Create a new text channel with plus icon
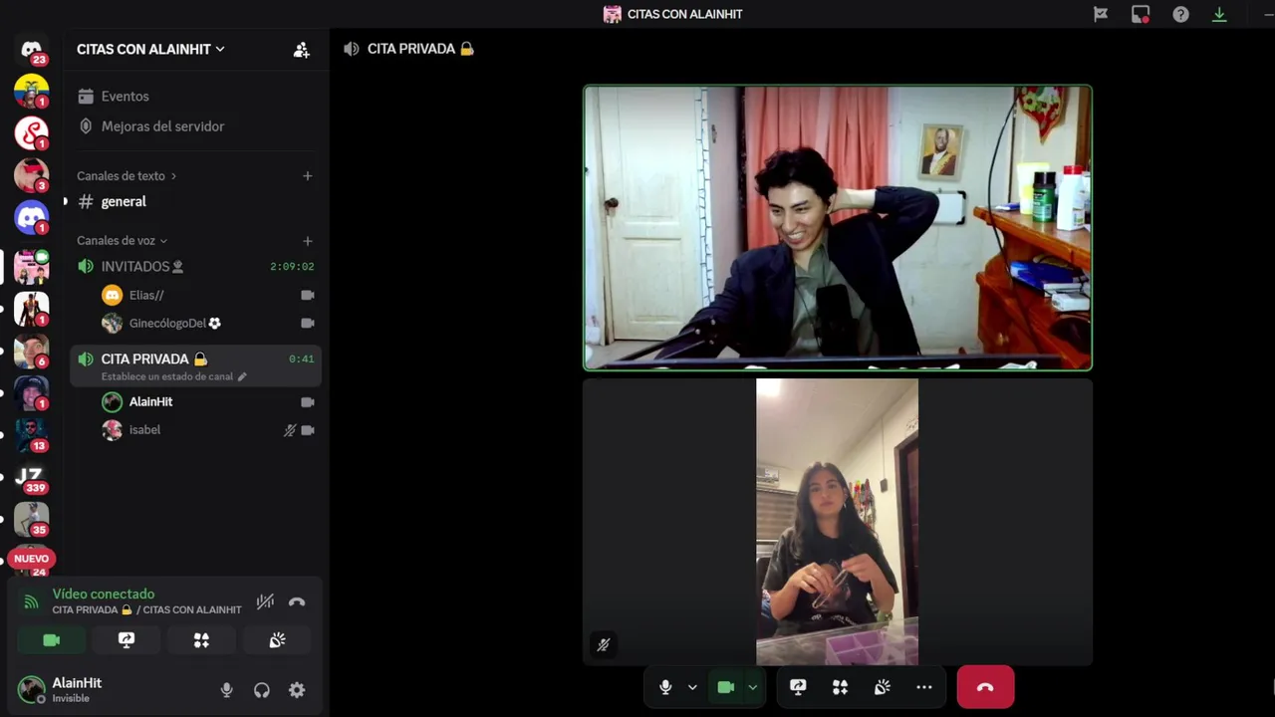The image size is (1275, 717). click(x=308, y=176)
